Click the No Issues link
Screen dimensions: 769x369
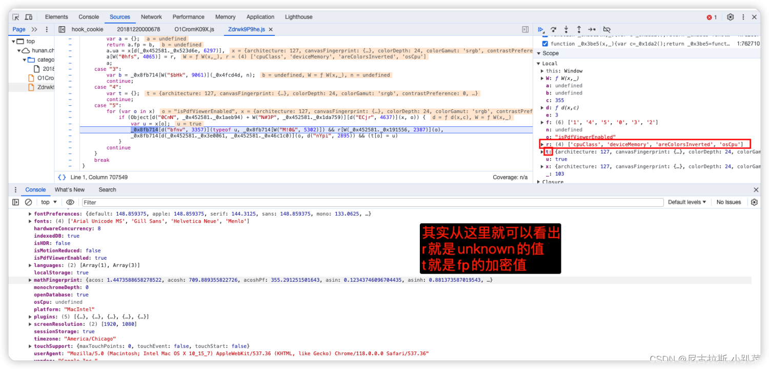(728, 202)
